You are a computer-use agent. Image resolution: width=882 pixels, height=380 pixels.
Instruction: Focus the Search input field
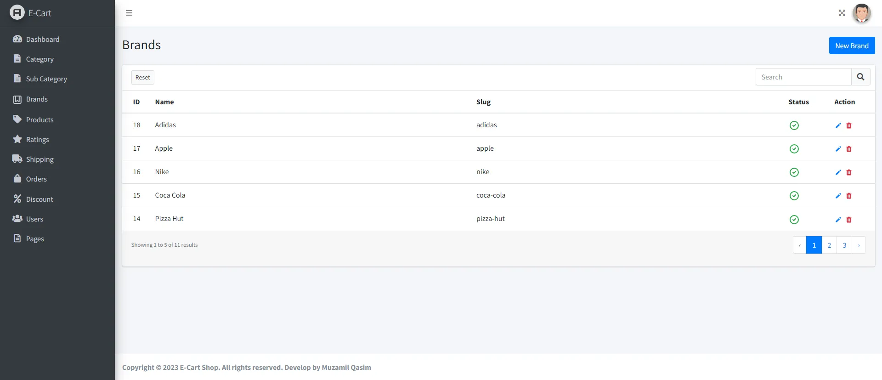click(803, 77)
